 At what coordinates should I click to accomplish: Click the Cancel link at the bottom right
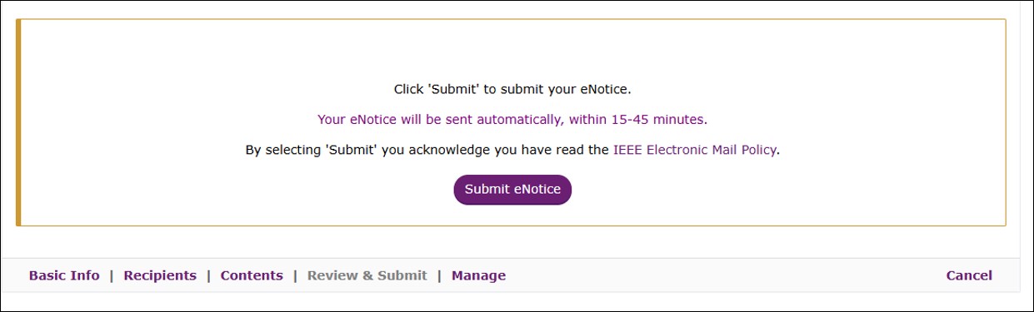point(969,275)
